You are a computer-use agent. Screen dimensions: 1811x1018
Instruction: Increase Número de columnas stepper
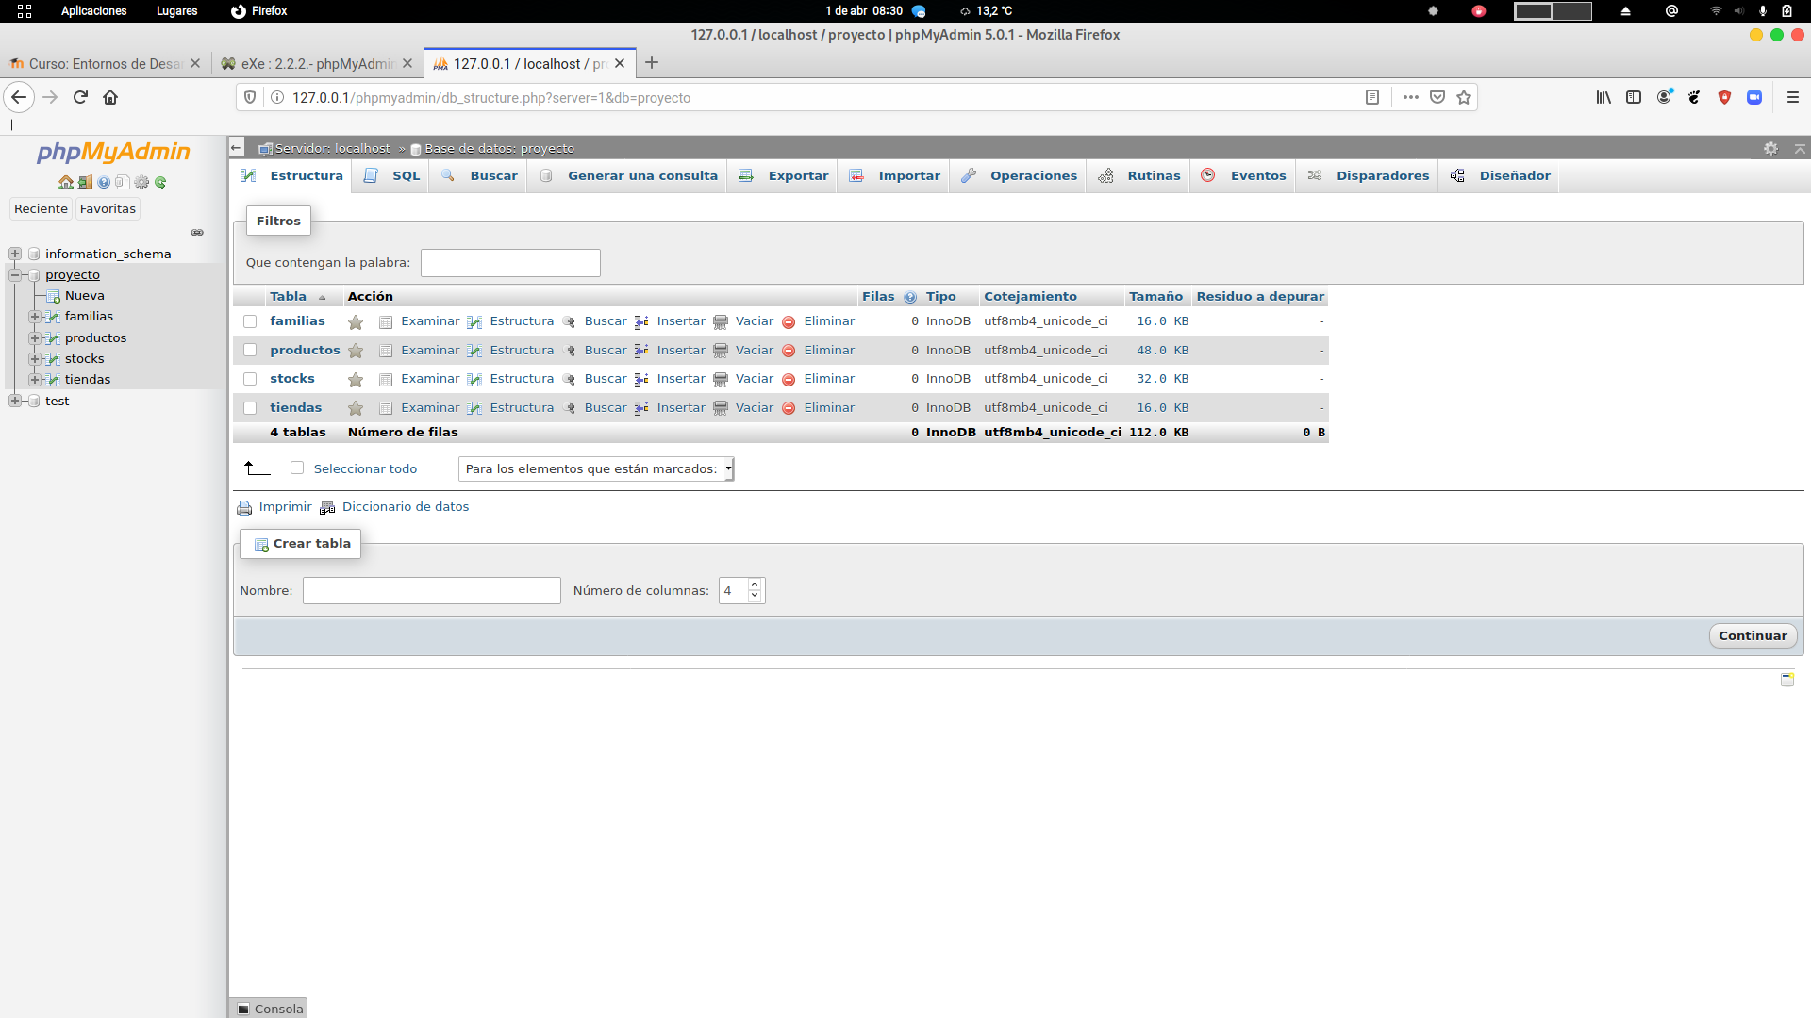click(x=755, y=585)
